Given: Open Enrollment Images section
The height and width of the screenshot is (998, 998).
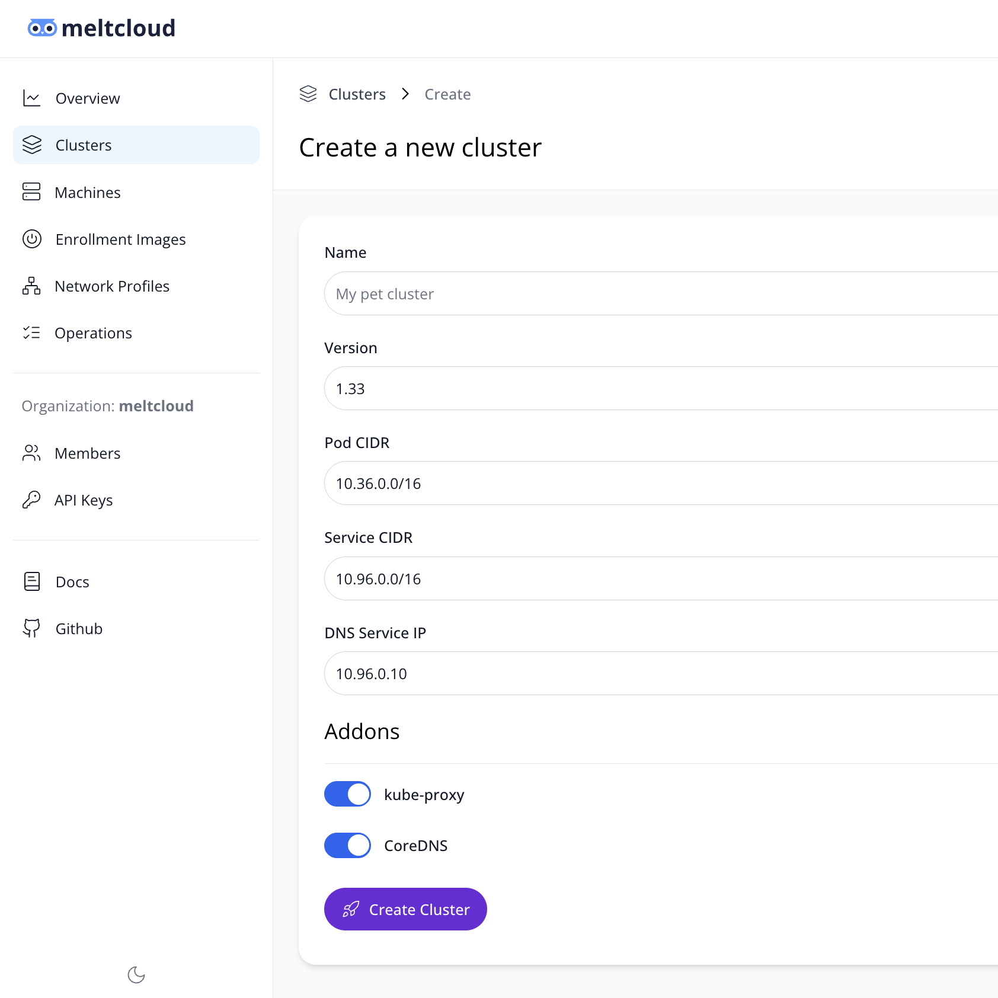Looking at the screenshot, I should tap(136, 239).
